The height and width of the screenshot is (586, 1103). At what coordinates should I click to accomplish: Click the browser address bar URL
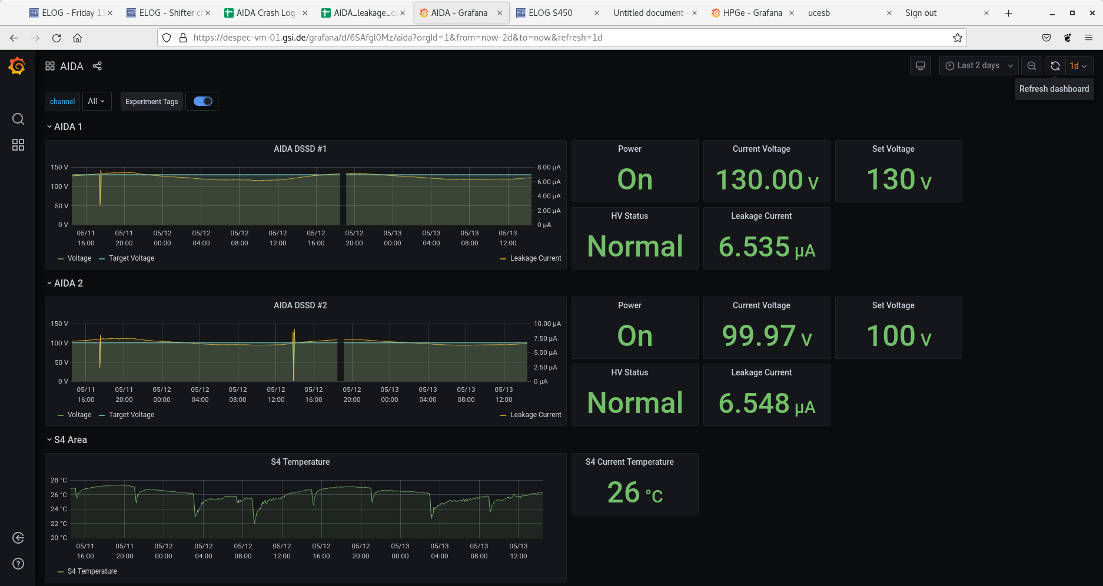coord(397,38)
